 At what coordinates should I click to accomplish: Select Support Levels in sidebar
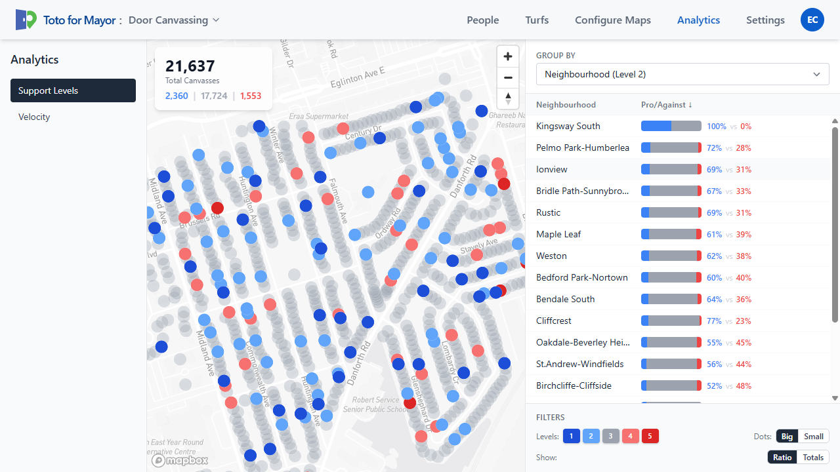(x=73, y=90)
